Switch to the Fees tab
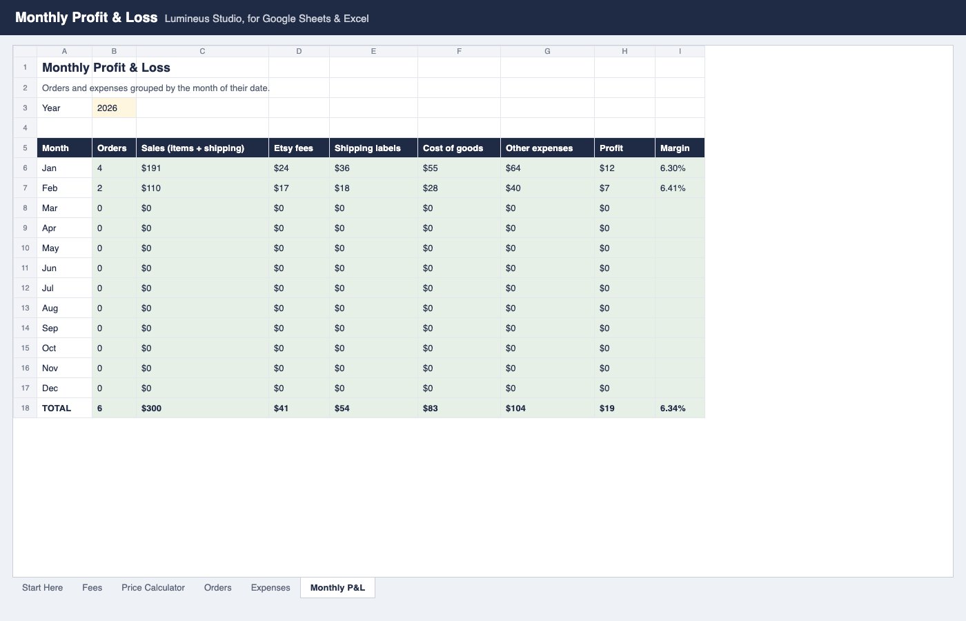 (92, 588)
